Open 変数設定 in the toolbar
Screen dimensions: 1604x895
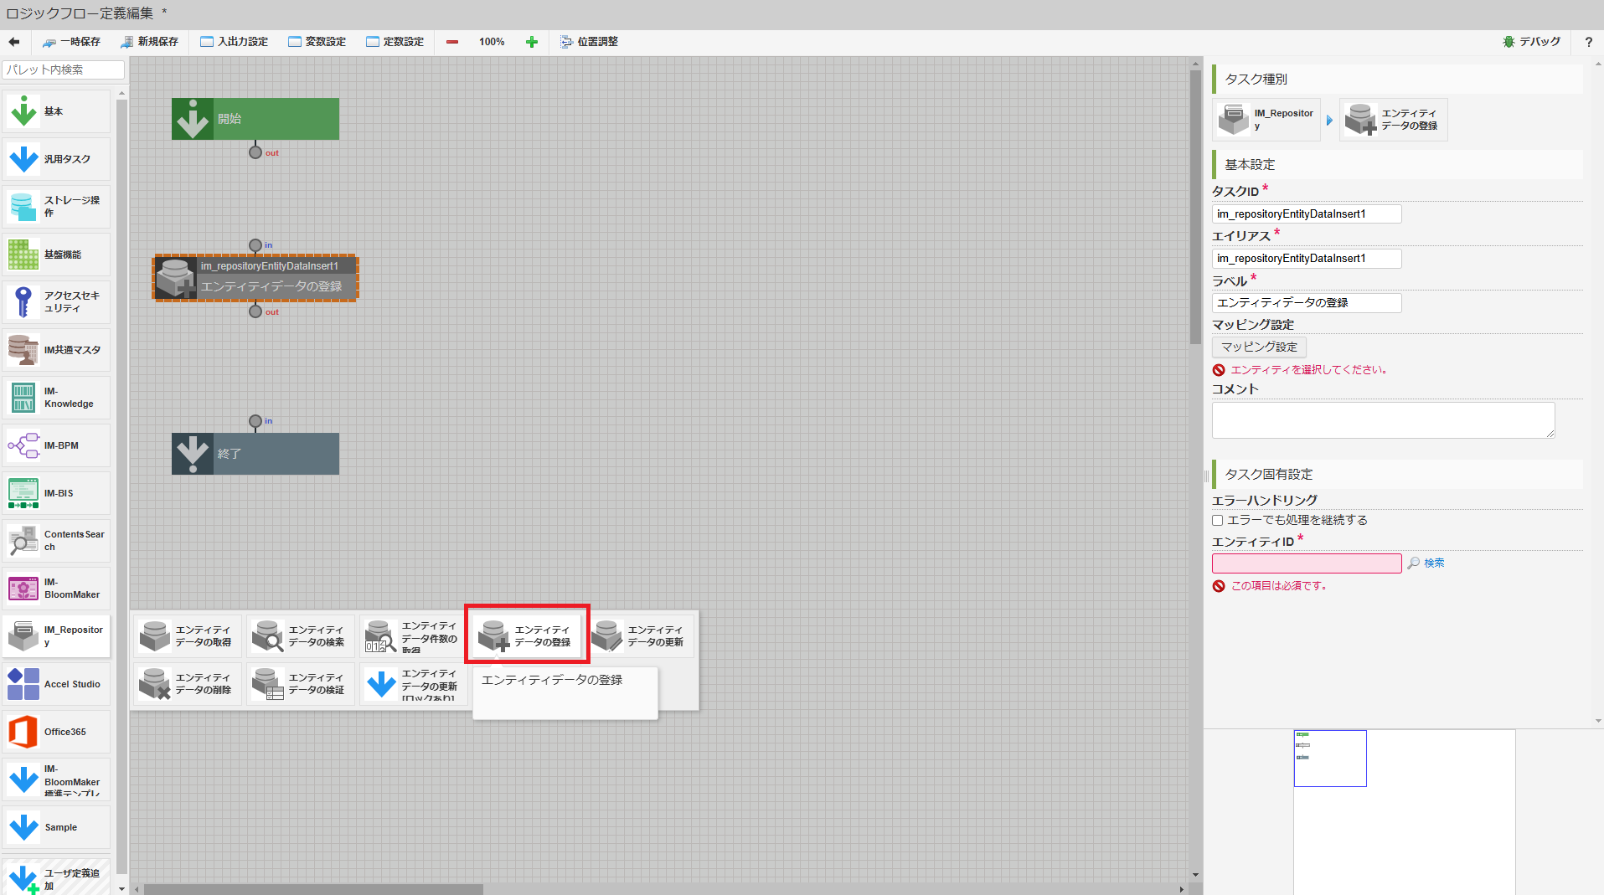click(317, 41)
